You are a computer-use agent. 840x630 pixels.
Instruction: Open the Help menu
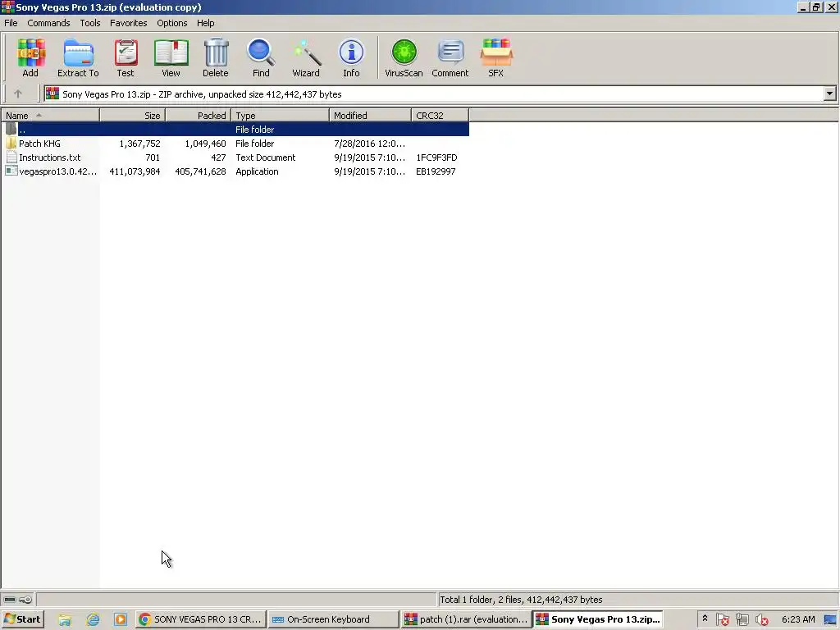(205, 23)
